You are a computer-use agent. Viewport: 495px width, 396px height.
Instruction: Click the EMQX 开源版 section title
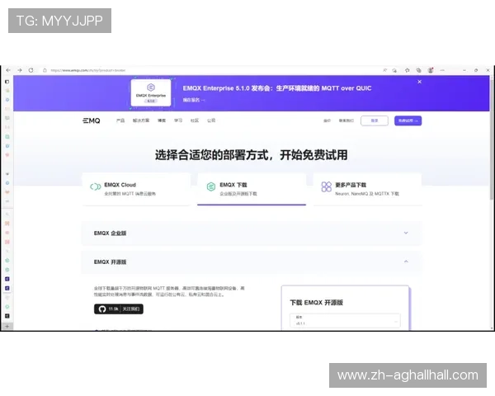pyautogui.click(x=110, y=262)
